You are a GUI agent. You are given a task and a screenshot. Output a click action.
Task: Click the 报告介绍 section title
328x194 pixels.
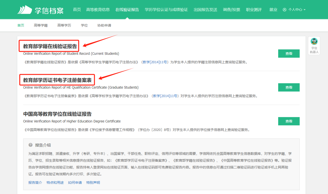[x=43, y=145]
